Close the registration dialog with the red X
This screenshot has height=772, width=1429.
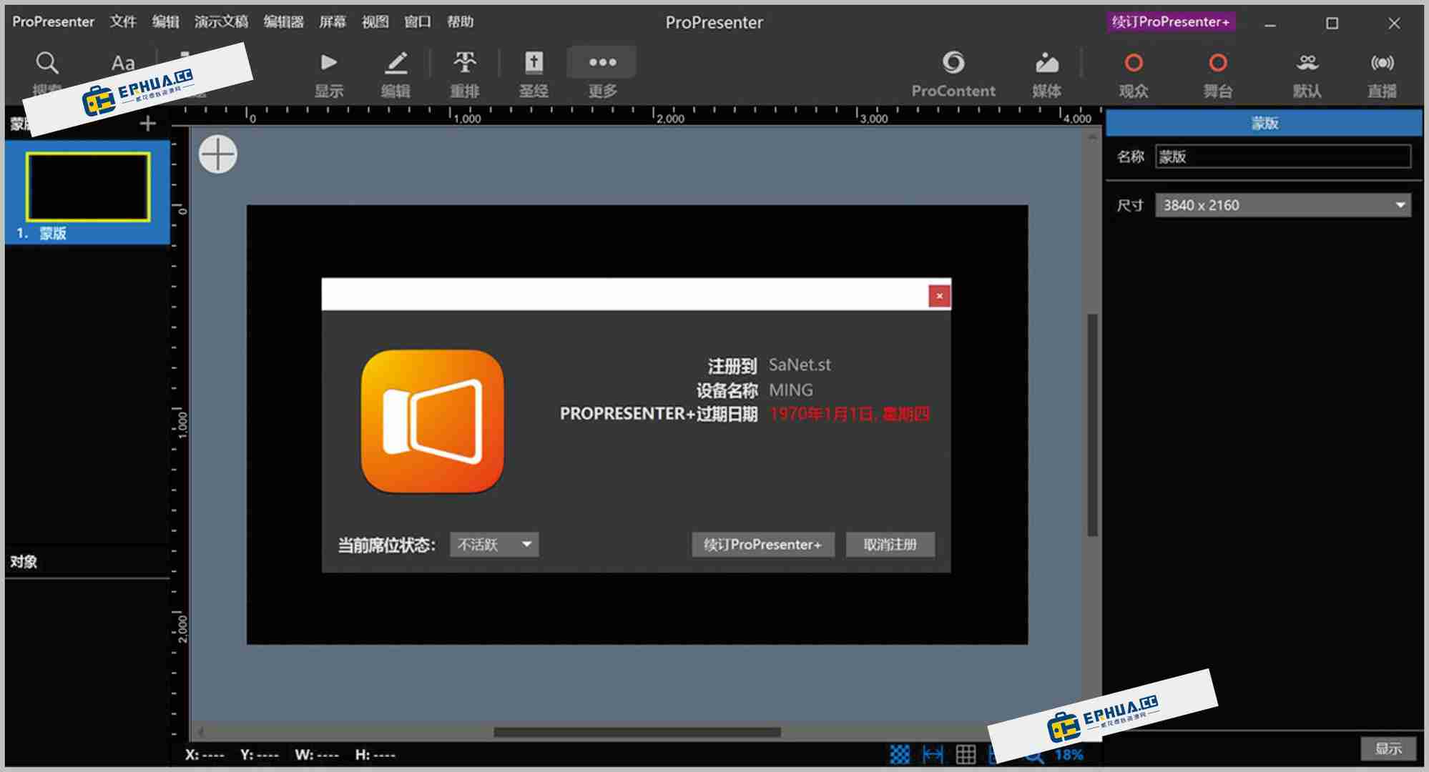(x=939, y=296)
